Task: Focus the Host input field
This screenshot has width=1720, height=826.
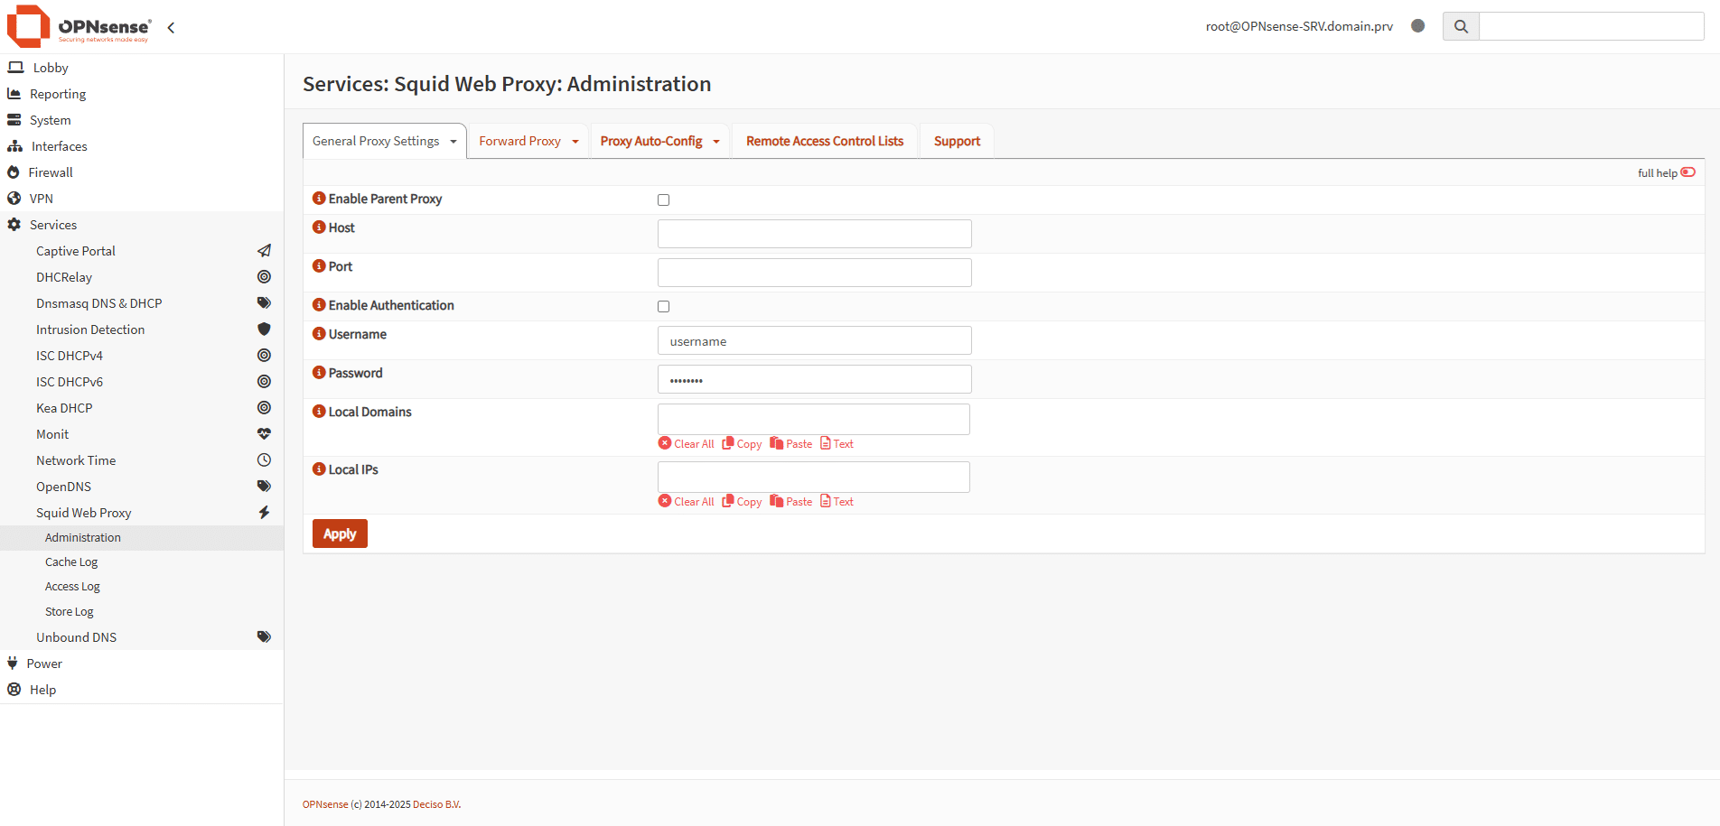Action: 815,234
